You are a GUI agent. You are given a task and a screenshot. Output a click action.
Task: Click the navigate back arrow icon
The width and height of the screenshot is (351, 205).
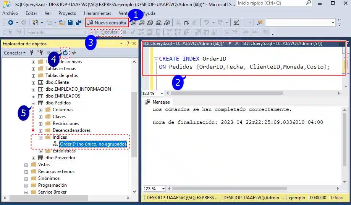coord(11,22)
